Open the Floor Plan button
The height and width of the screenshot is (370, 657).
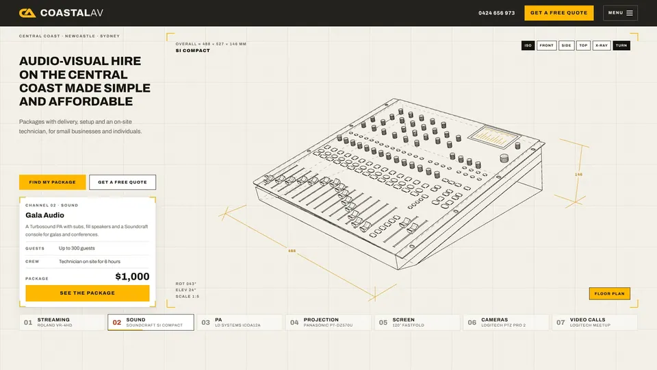click(609, 293)
